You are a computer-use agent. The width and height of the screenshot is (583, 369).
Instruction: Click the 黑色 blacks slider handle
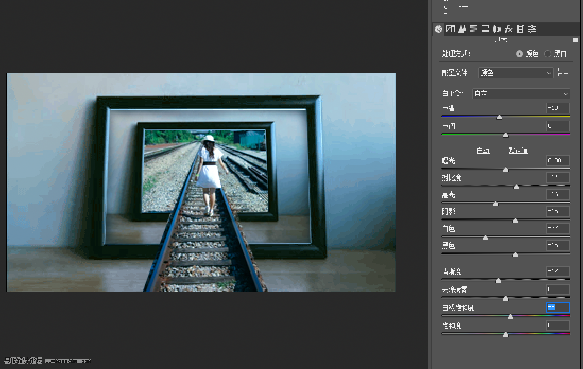point(515,254)
